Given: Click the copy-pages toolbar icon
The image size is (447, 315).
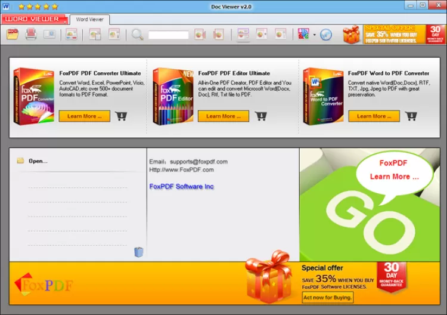Looking at the screenshot, I should tap(95, 35).
